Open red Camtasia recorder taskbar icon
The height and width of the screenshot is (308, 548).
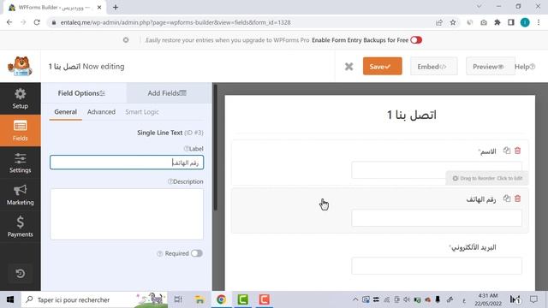(264, 299)
